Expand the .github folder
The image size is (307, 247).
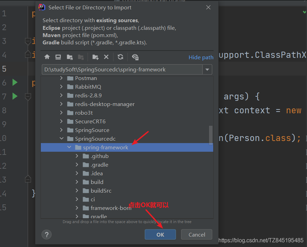(77, 156)
